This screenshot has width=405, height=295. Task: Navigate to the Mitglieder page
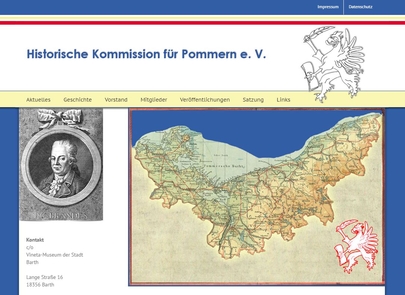(x=154, y=100)
